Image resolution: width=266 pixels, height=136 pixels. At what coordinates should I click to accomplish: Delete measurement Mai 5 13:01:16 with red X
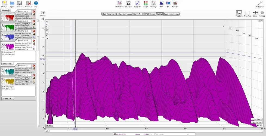[34, 75]
